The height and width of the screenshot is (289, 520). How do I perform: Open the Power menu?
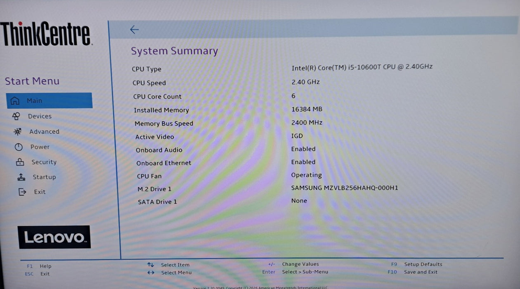pos(40,147)
